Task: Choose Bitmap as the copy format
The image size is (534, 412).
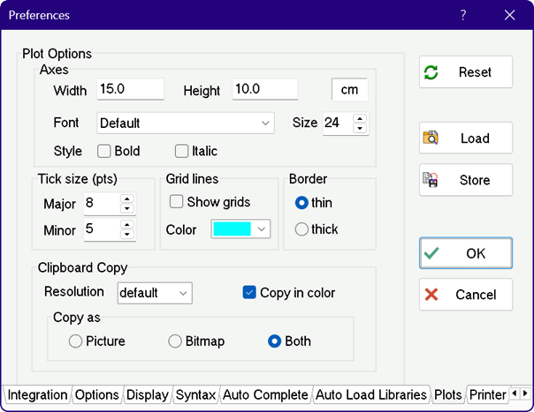Action: (176, 341)
